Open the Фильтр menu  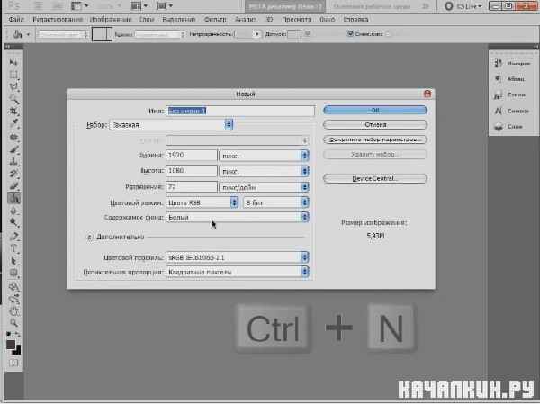pyautogui.click(x=215, y=19)
